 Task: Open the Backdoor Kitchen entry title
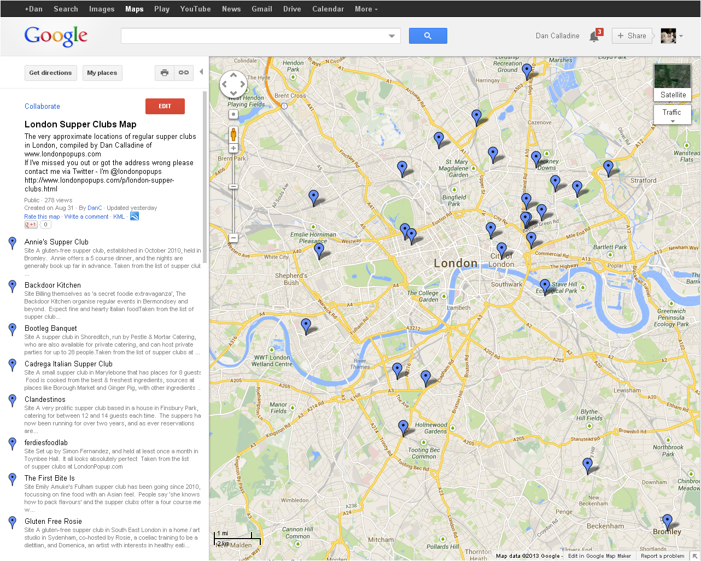click(x=52, y=285)
